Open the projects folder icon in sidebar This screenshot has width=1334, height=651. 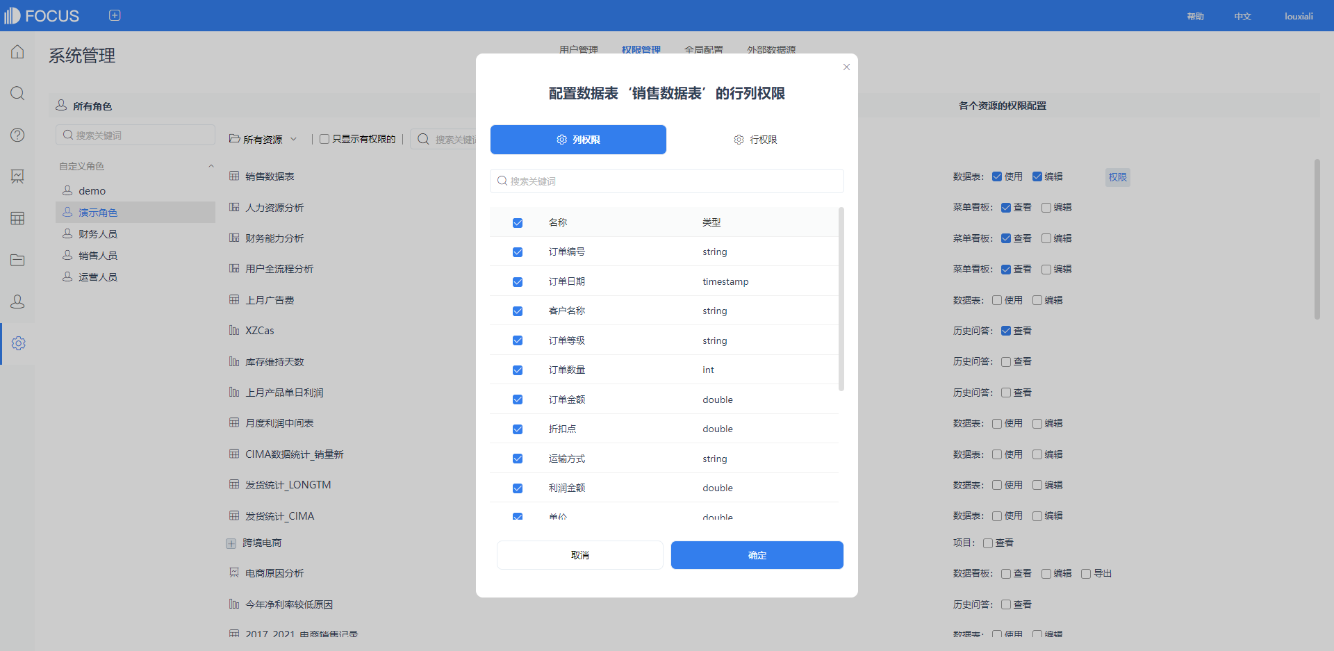click(17, 260)
